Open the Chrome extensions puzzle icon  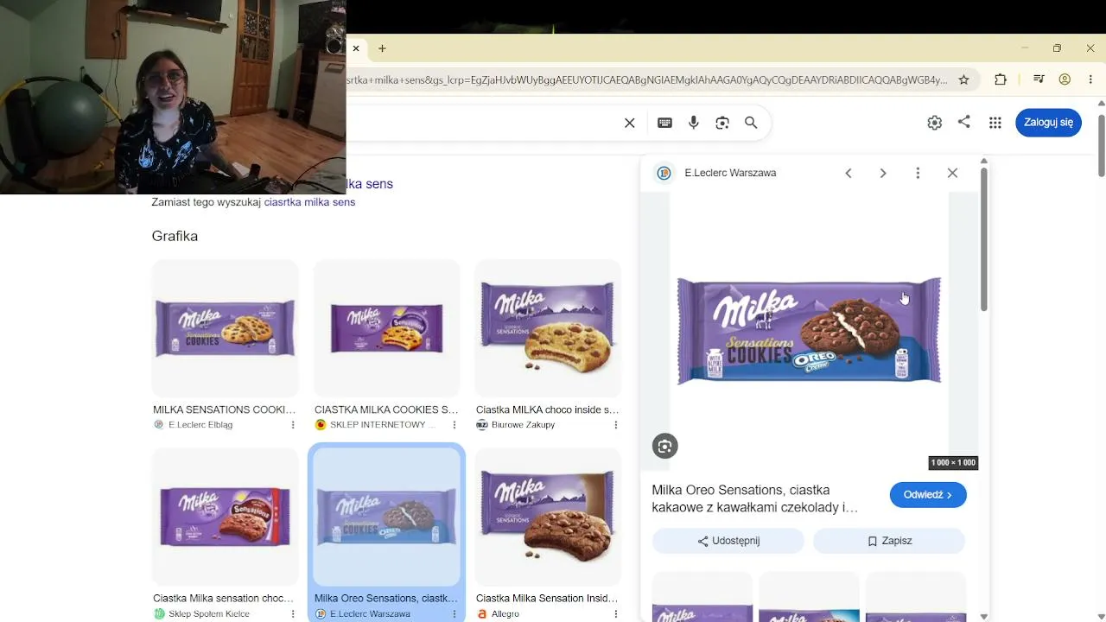tap(1001, 79)
